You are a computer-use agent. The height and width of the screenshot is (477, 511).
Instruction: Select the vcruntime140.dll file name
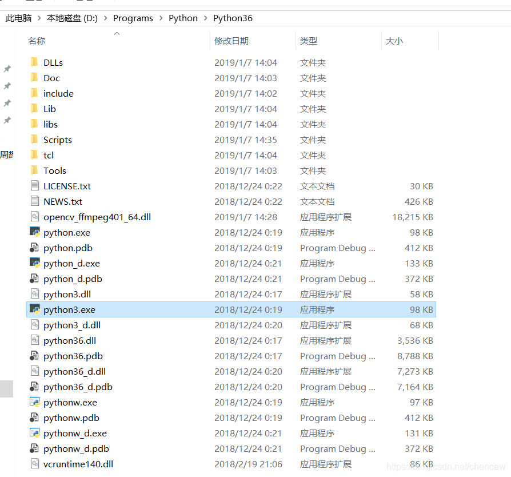point(78,464)
